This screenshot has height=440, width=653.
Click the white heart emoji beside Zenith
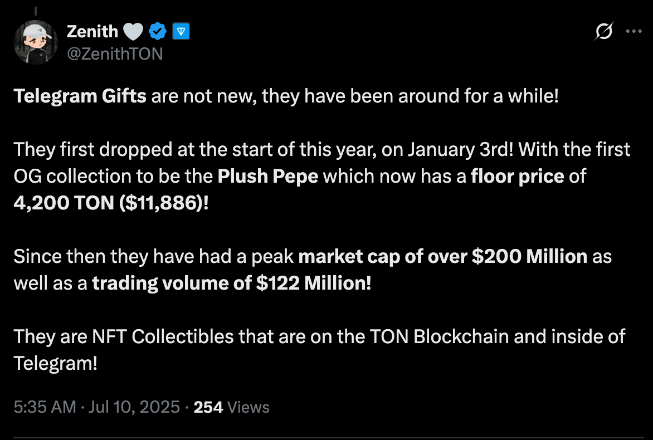[x=133, y=32]
